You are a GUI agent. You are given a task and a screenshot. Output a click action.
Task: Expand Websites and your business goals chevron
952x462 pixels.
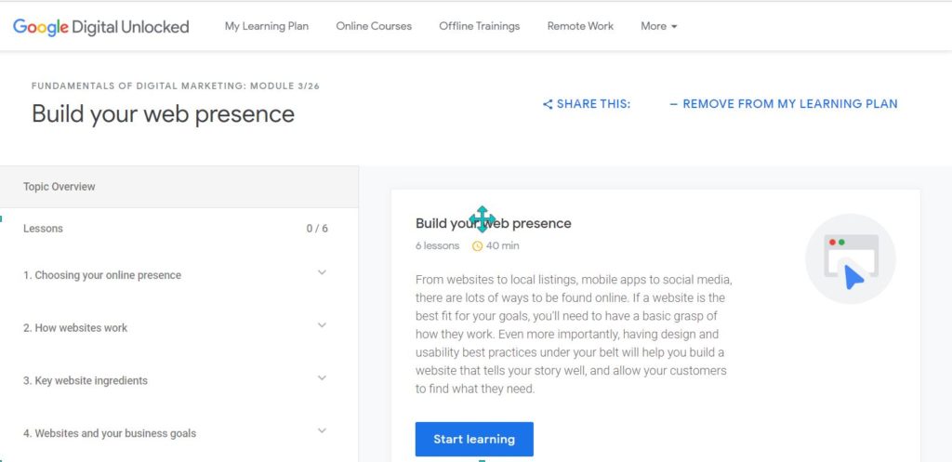[322, 431]
